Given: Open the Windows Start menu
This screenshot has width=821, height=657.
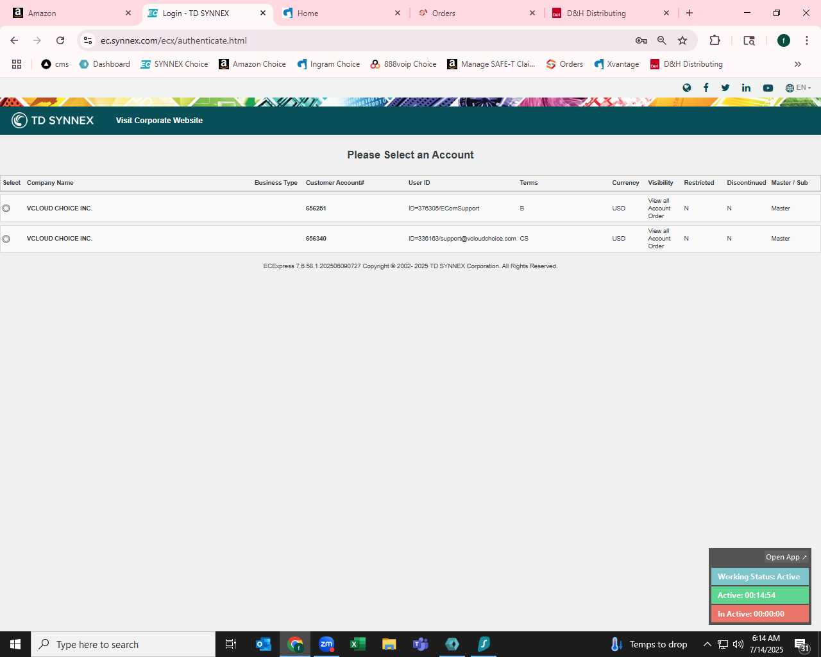Looking at the screenshot, I should point(15,644).
